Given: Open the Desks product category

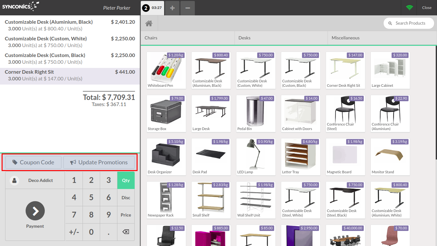Looking at the screenshot, I should point(281,38).
